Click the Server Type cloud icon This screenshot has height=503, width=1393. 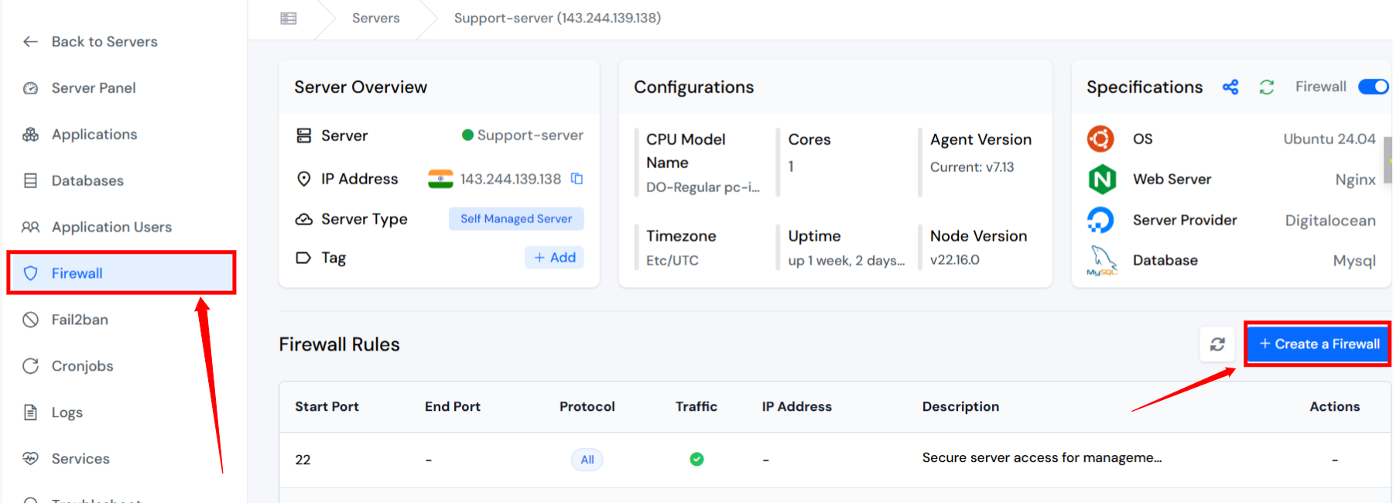pos(304,219)
